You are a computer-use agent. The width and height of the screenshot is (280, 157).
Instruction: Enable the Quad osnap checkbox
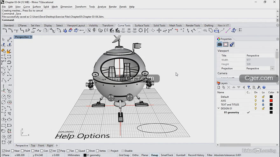(x=77, y=151)
